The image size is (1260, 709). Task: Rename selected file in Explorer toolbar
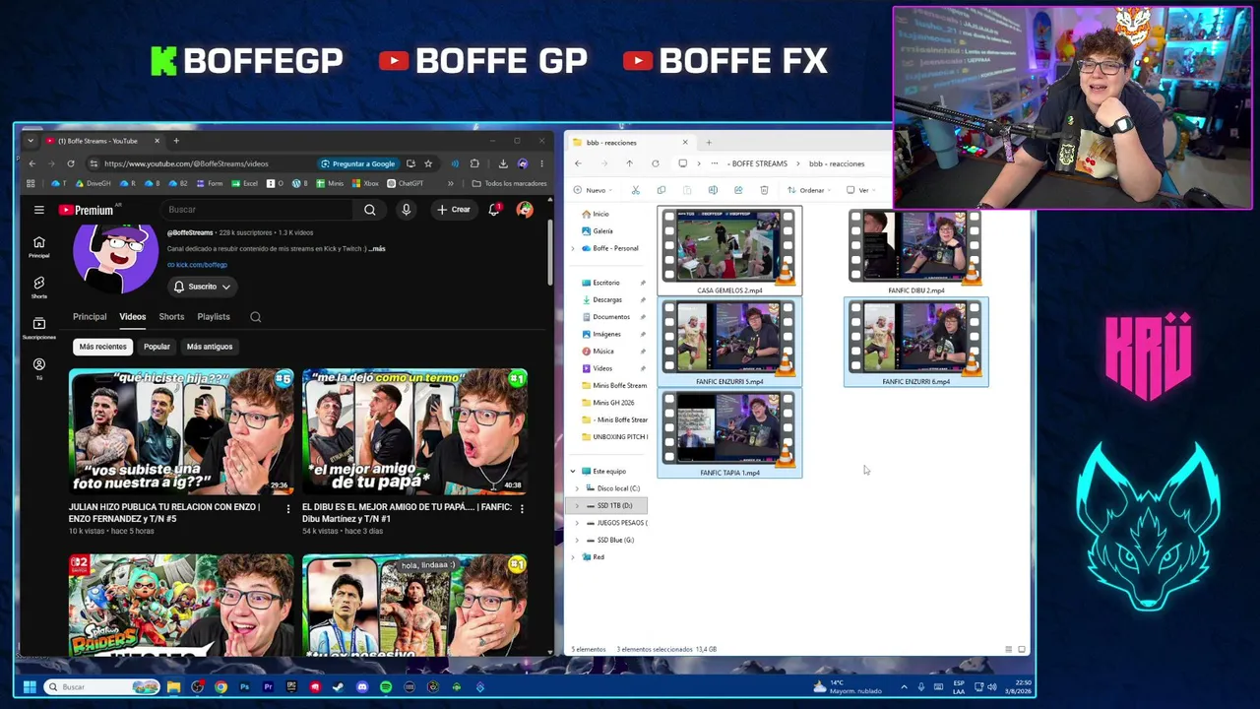(x=713, y=190)
